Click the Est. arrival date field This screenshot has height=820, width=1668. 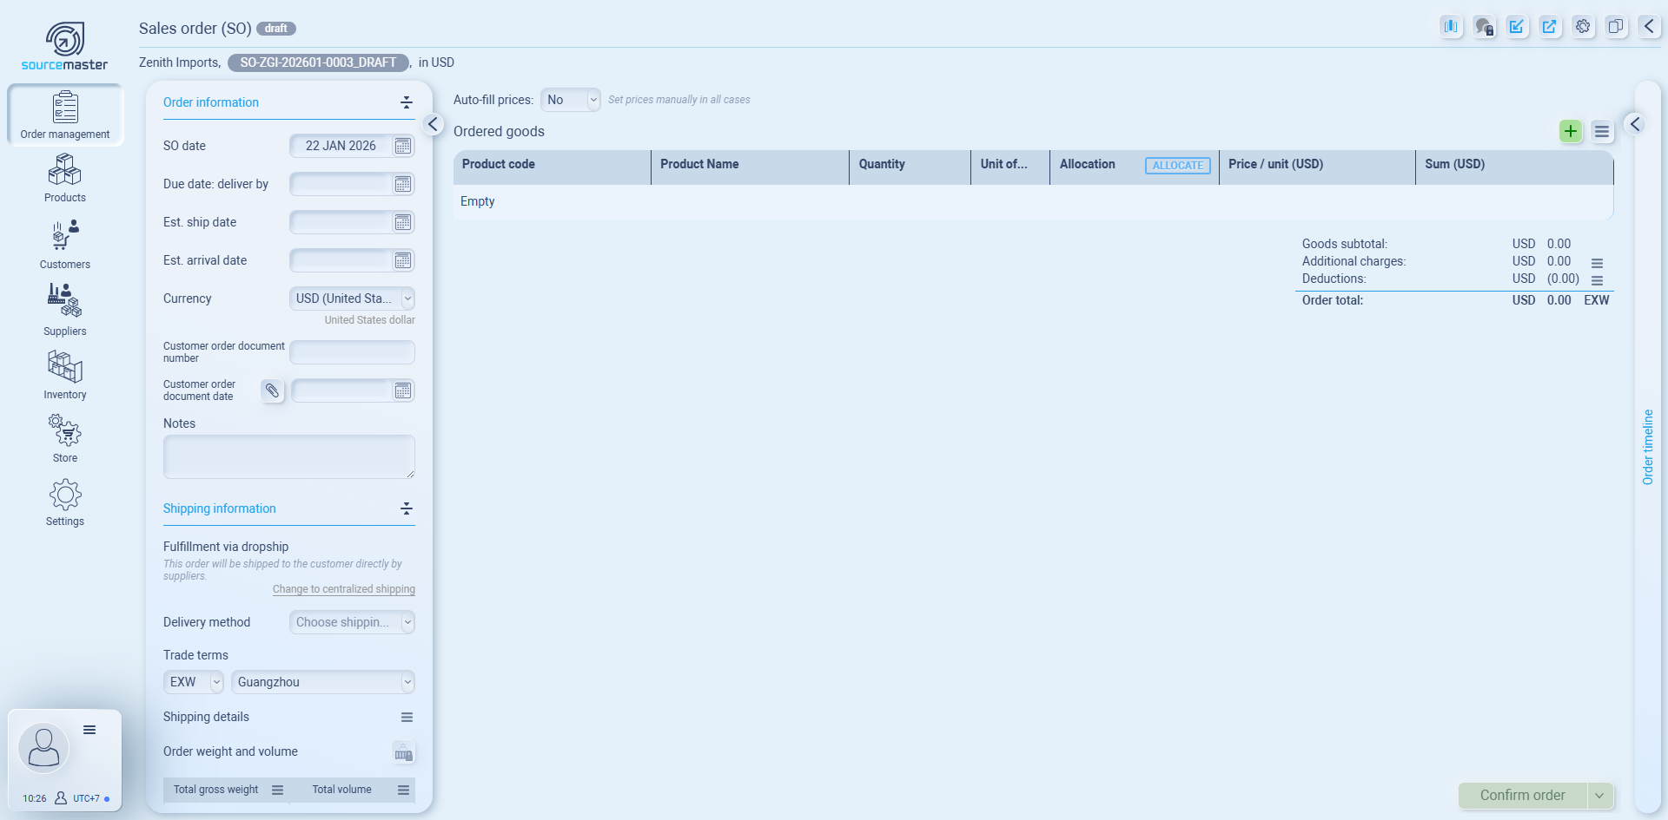(x=341, y=260)
